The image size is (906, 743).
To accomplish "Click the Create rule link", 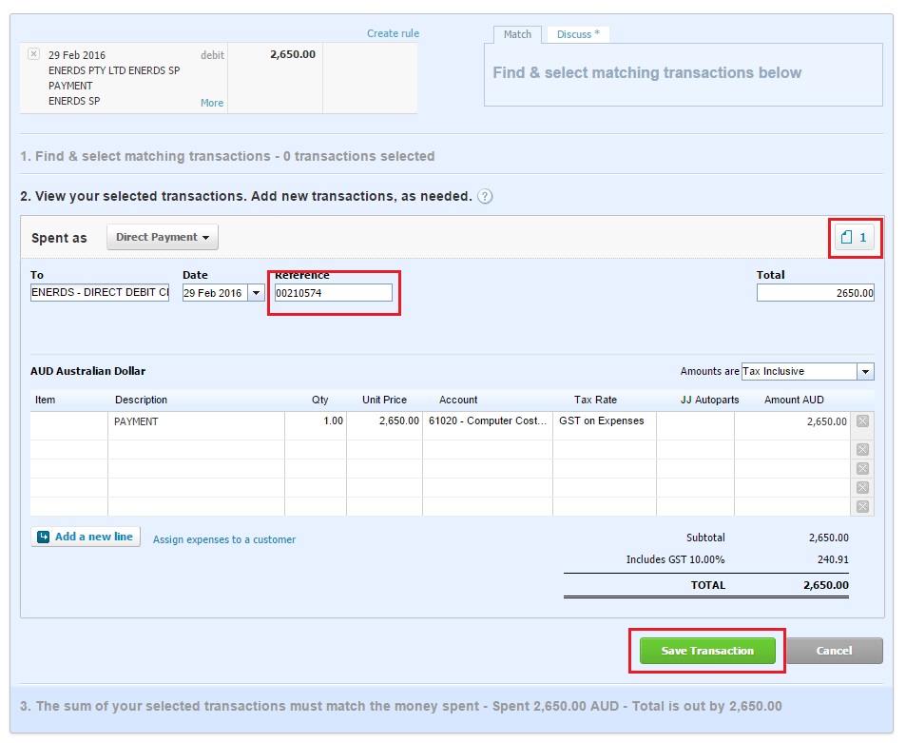I will click(393, 34).
